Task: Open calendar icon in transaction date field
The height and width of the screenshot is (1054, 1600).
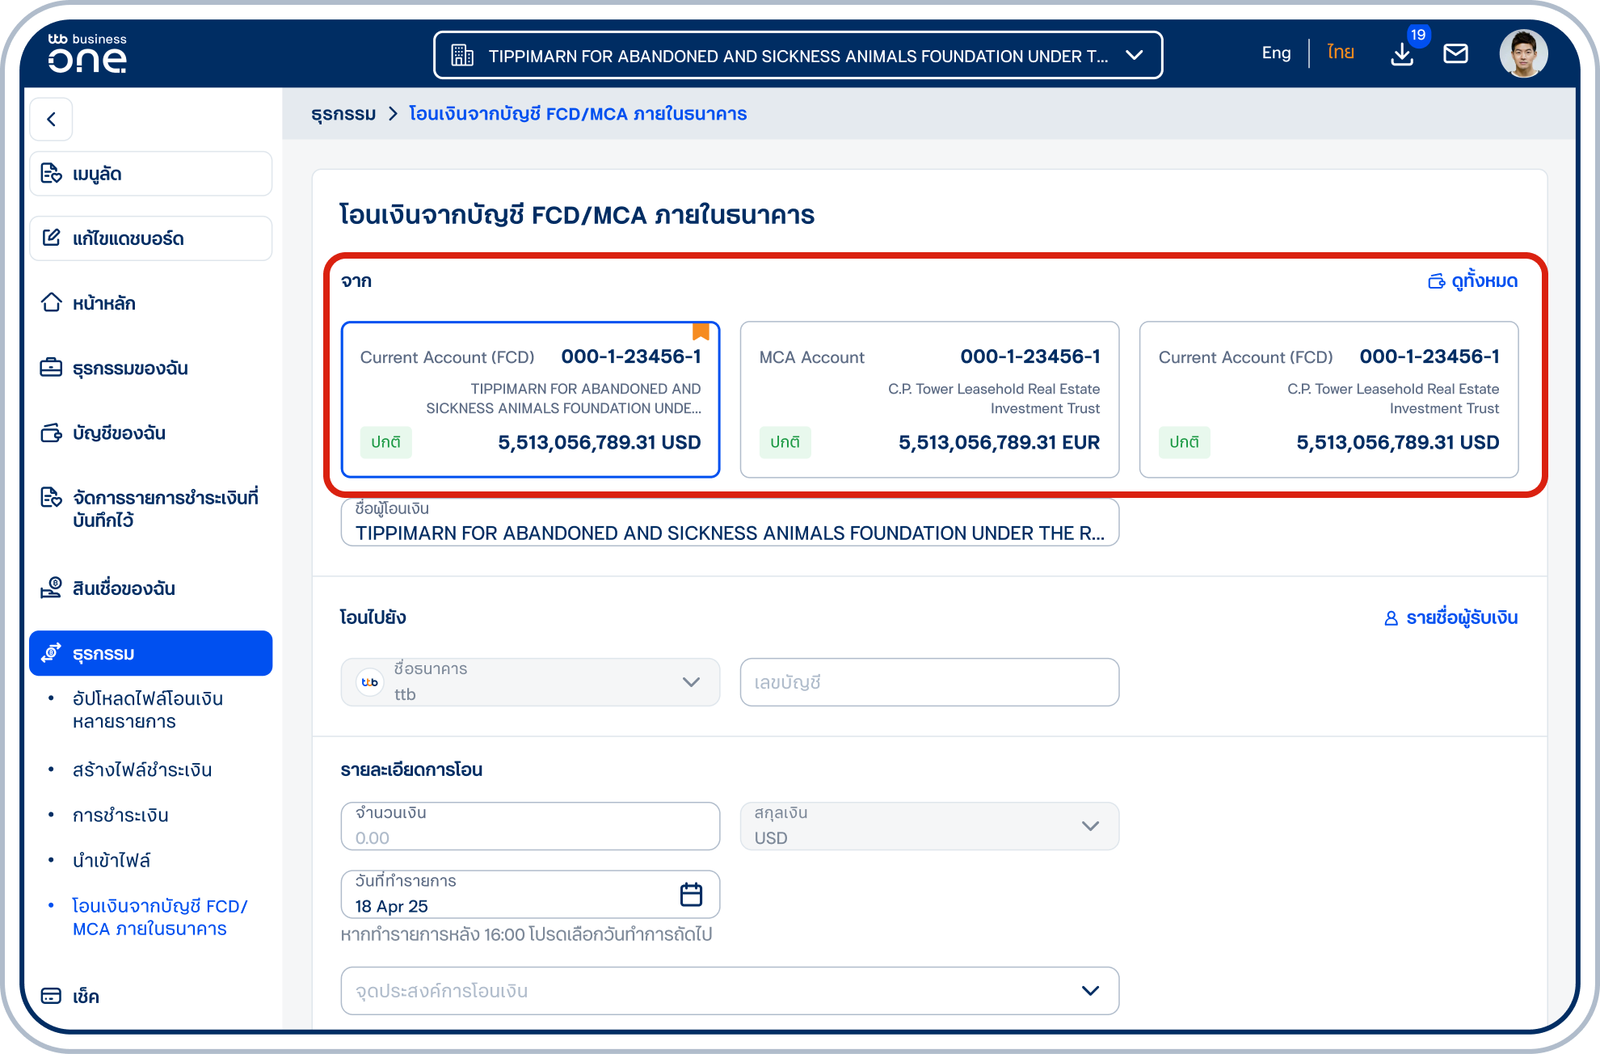Action: click(x=691, y=894)
